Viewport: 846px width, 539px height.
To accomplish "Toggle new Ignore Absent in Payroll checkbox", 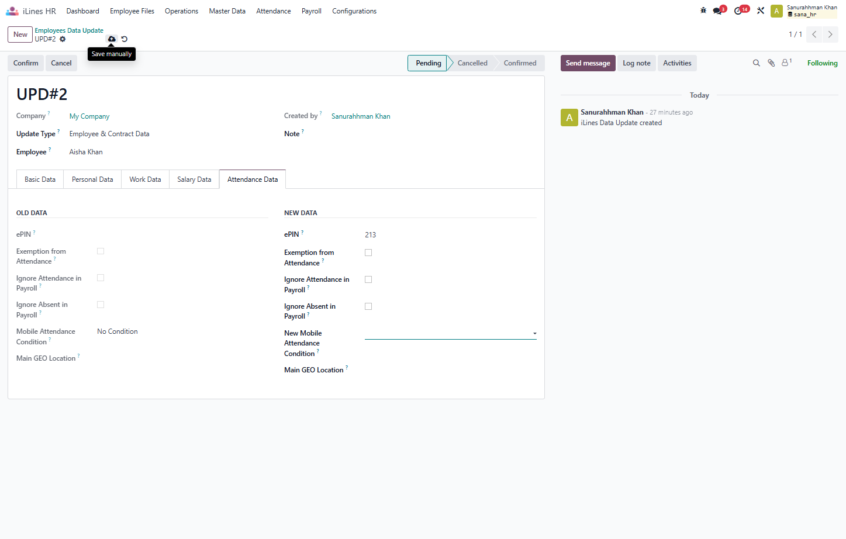I will click(368, 306).
